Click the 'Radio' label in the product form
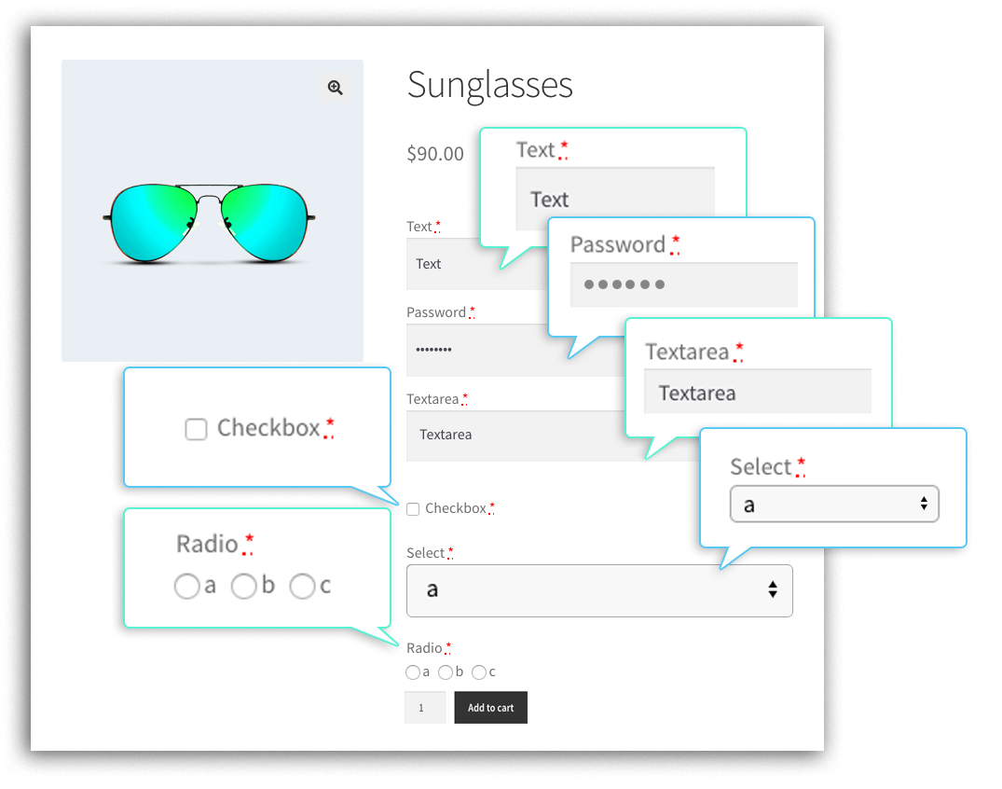Viewport: 1002px width, 789px height. pyautogui.click(x=424, y=648)
